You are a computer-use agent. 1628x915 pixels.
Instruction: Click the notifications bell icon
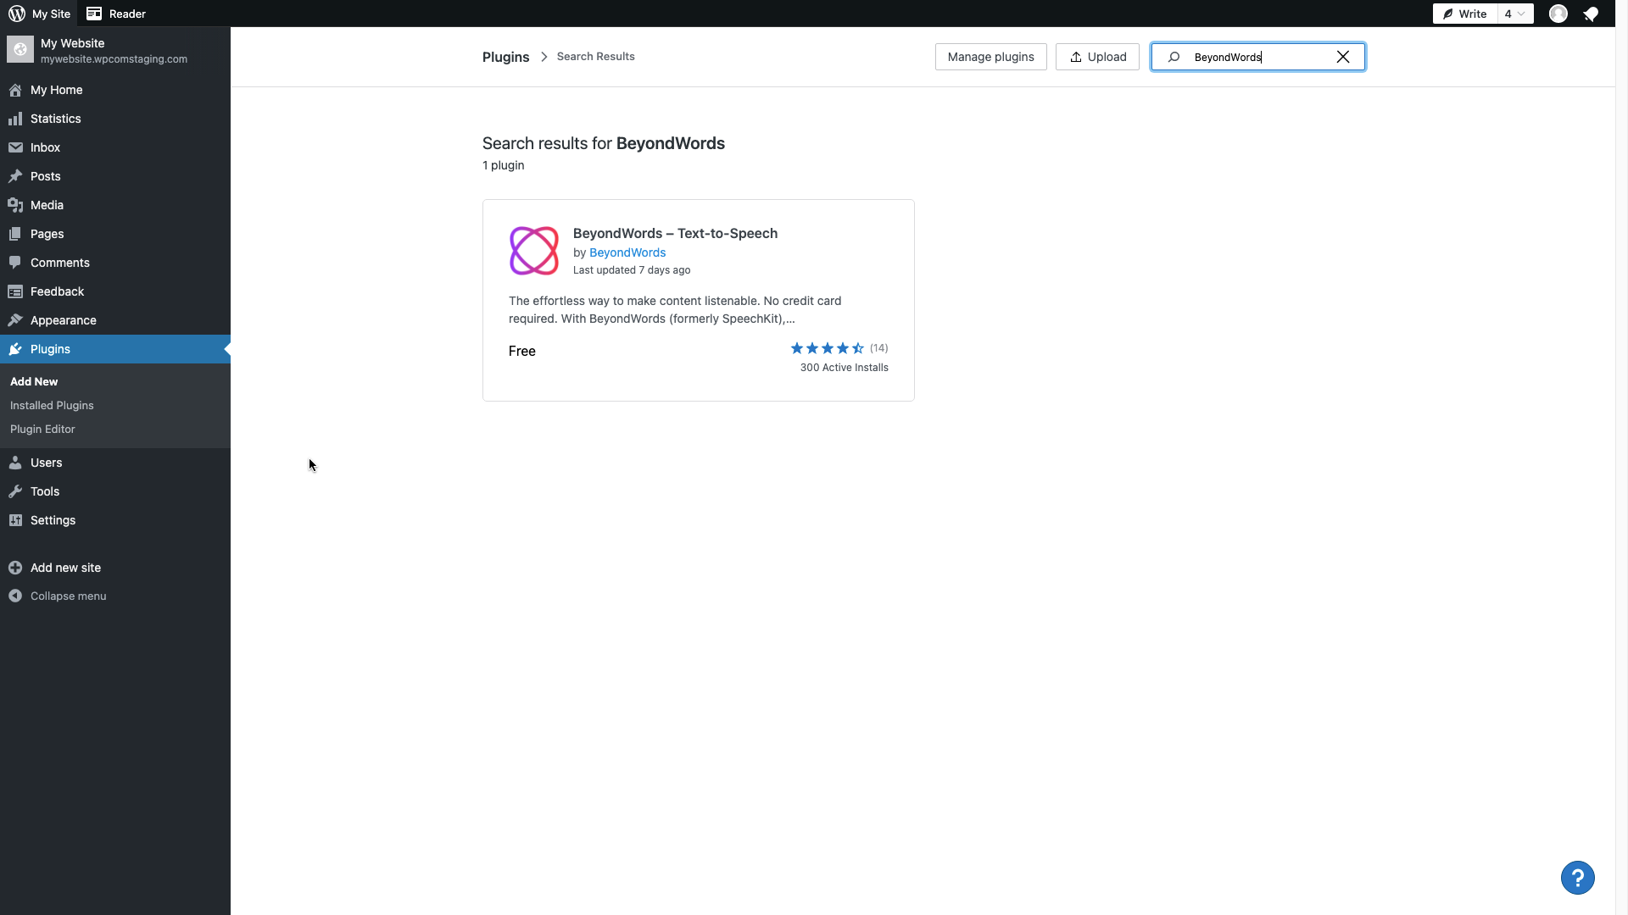tap(1591, 14)
